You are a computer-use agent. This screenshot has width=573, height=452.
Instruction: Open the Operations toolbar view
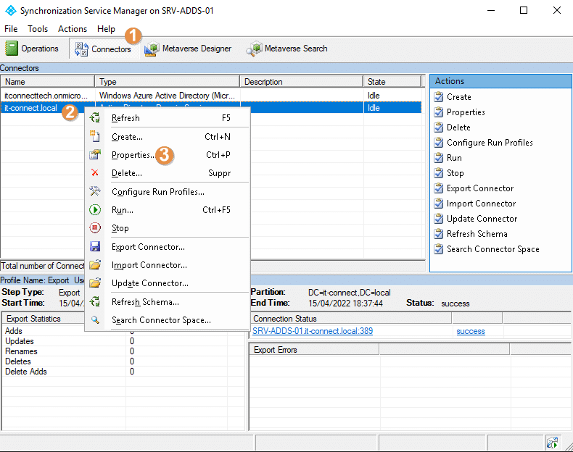point(32,49)
